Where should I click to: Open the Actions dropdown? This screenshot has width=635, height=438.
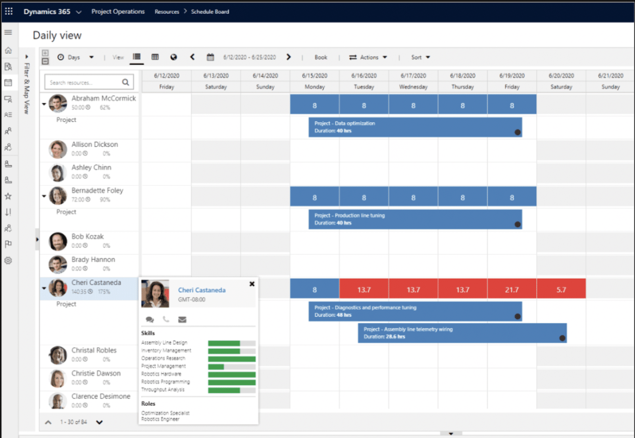(368, 57)
